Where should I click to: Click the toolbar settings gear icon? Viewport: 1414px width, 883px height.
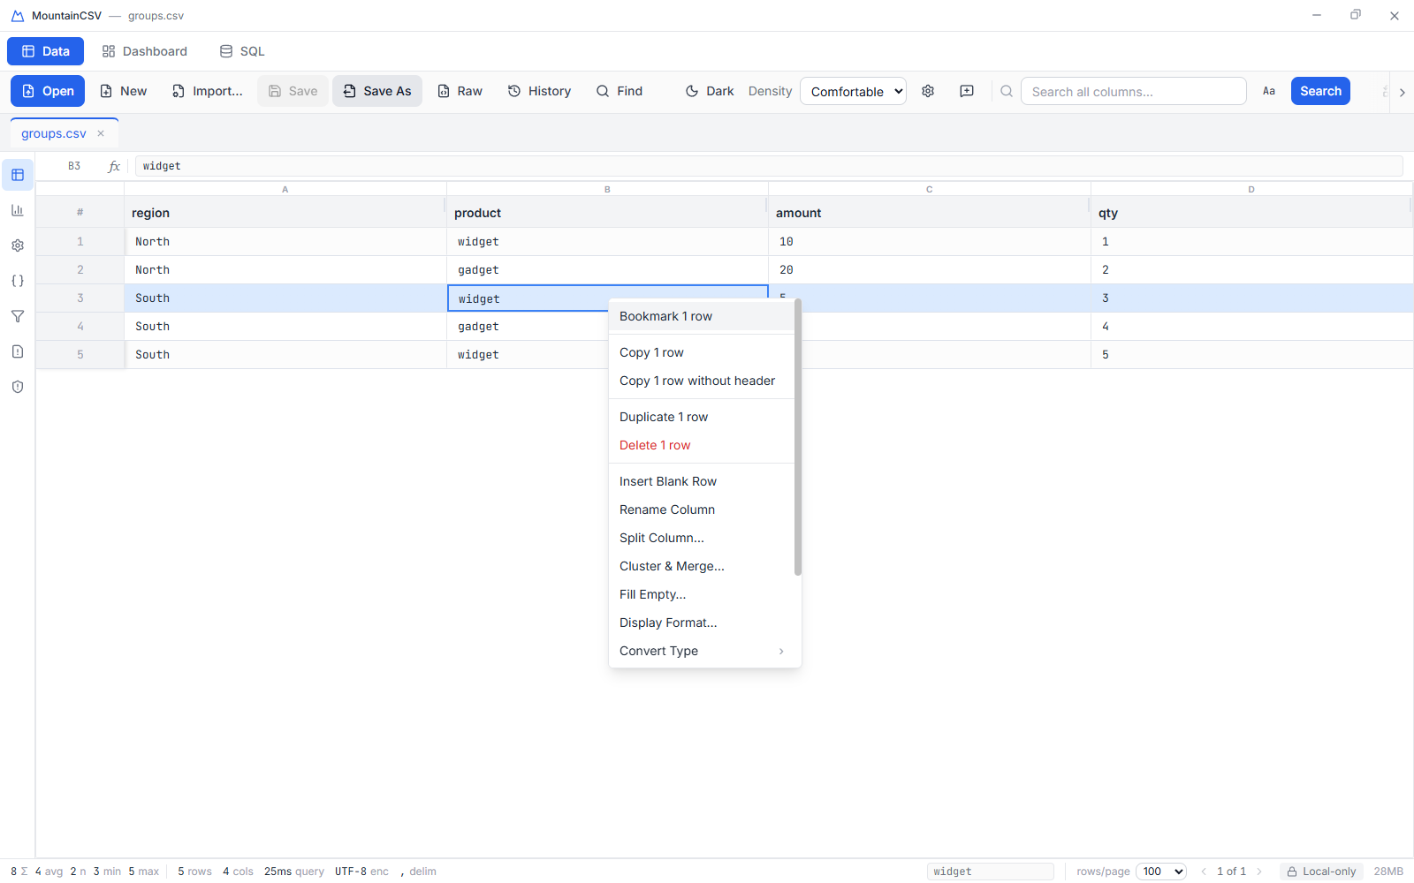[x=928, y=91]
